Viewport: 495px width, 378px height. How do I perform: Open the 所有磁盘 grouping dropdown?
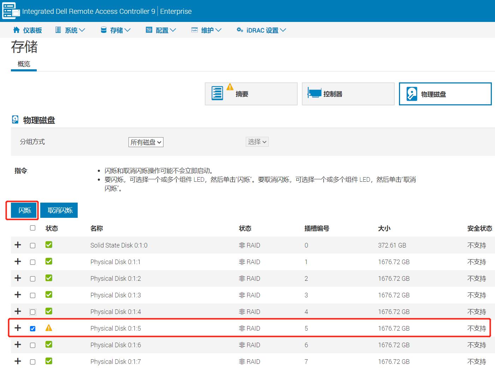click(146, 142)
